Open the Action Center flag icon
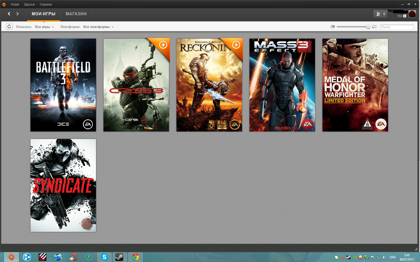420x262 pixels. tap(372, 257)
